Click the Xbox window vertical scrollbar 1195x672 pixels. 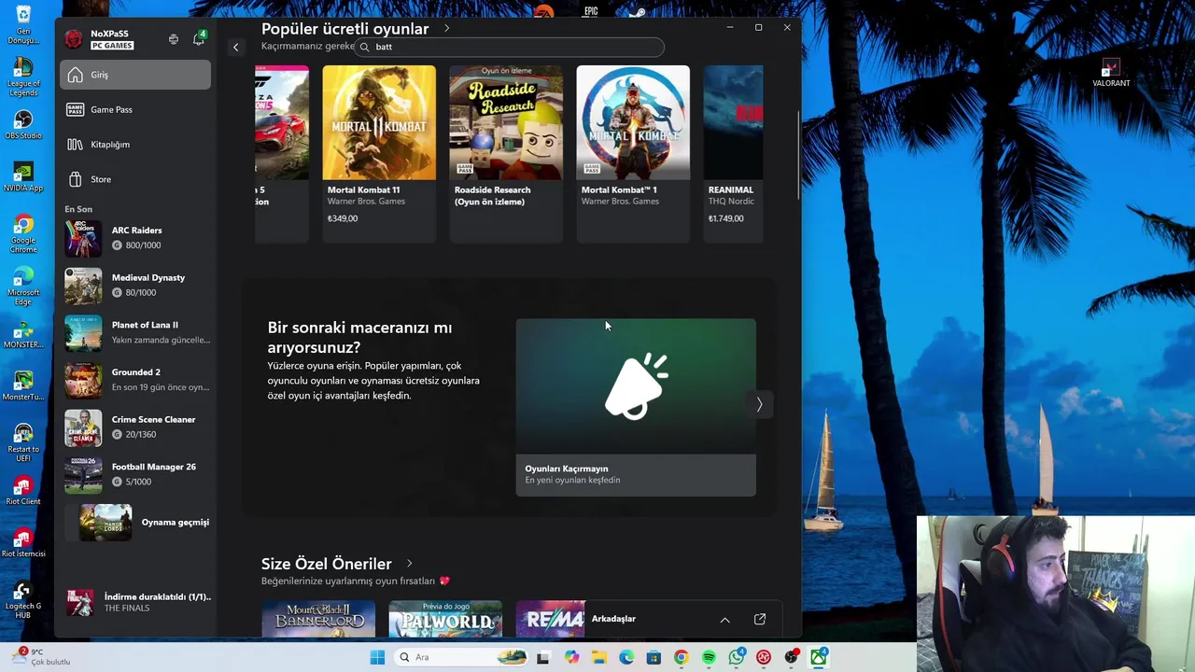[798, 154]
